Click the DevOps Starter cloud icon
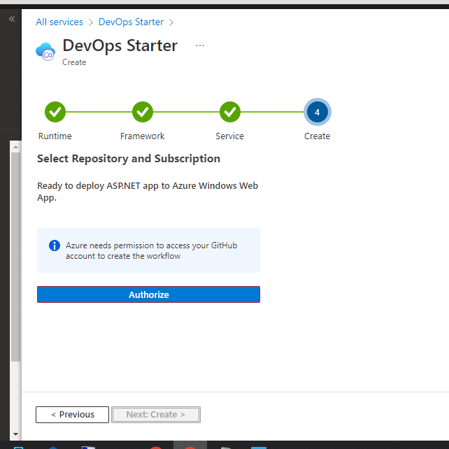 tap(45, 51)
